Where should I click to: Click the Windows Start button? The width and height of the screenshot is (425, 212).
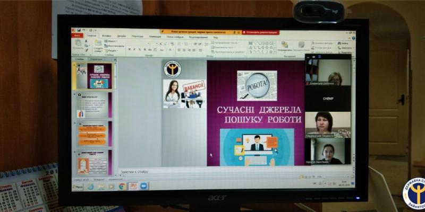[x=78, y=187]
